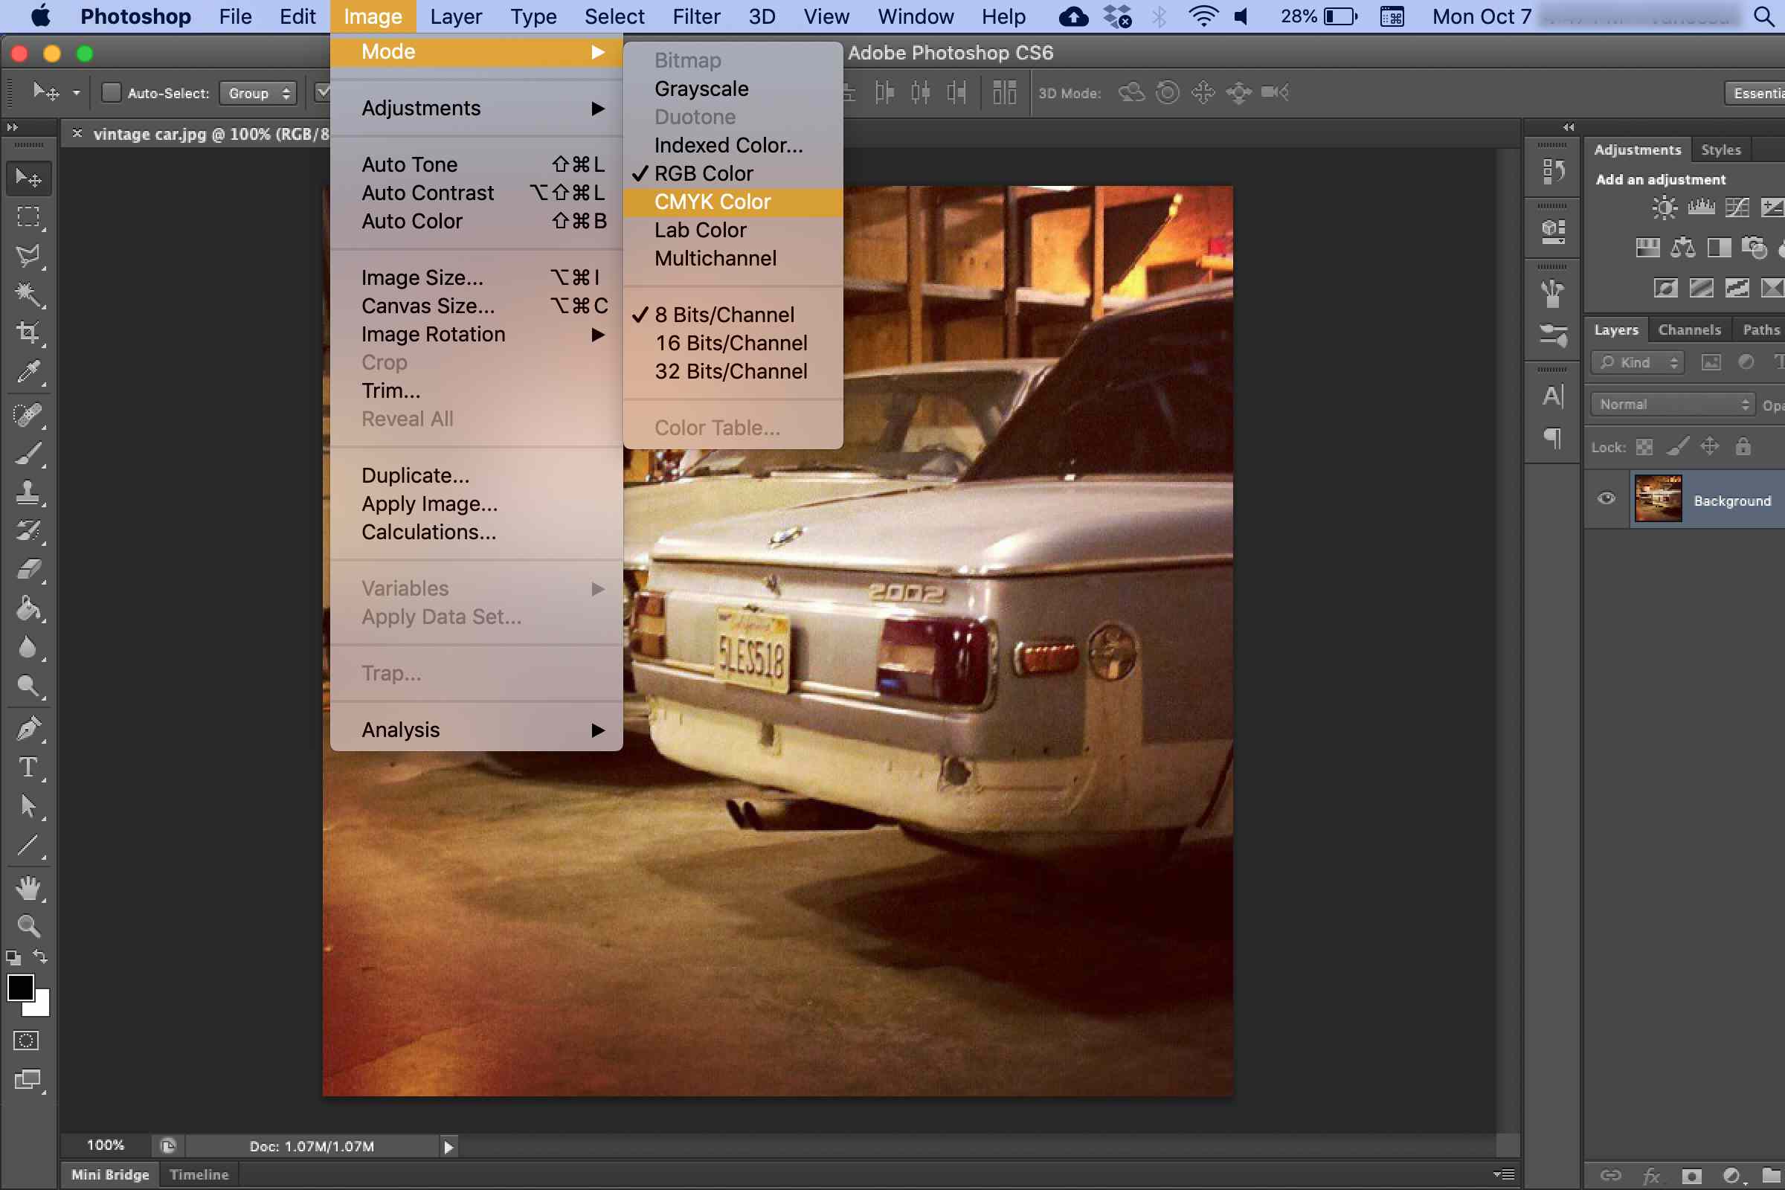Add a Levels adjustment
This screenshot has width=1785, height=1190.
[1701, 207]
